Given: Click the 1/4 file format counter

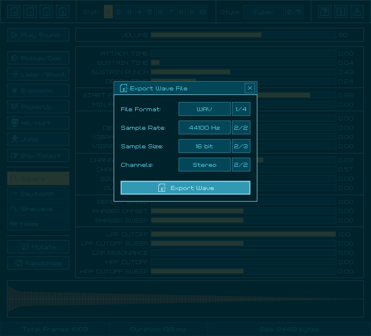Looking at the screenshot, I should click(x=241, y=109).
